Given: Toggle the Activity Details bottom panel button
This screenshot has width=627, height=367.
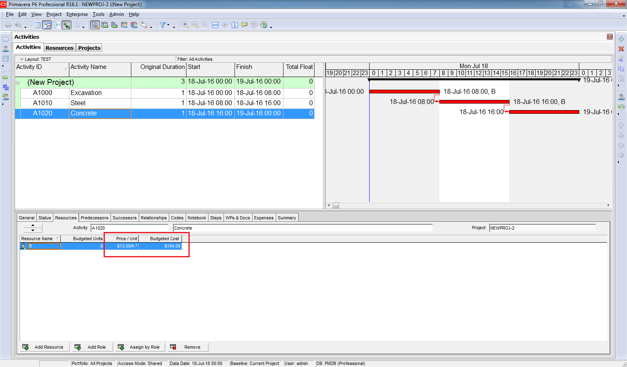Looking at the screenshot, I should tap(95, 25).
